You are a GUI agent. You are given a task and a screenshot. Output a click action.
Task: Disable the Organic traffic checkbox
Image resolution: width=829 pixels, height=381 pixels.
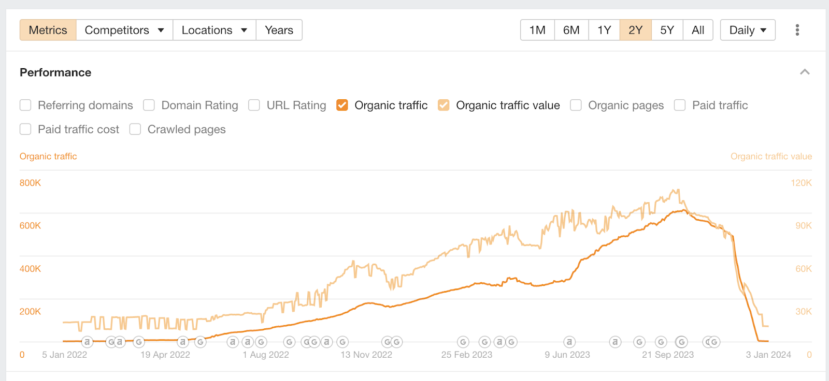(x=342, y=105)
